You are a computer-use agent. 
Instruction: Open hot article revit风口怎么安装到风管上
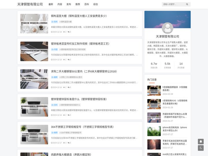click(175, 154)
